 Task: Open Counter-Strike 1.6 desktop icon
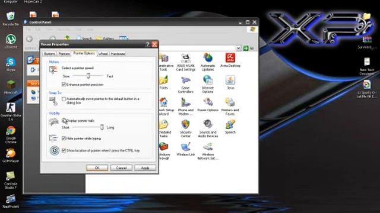pyautogui.click(x=11, y=111)
